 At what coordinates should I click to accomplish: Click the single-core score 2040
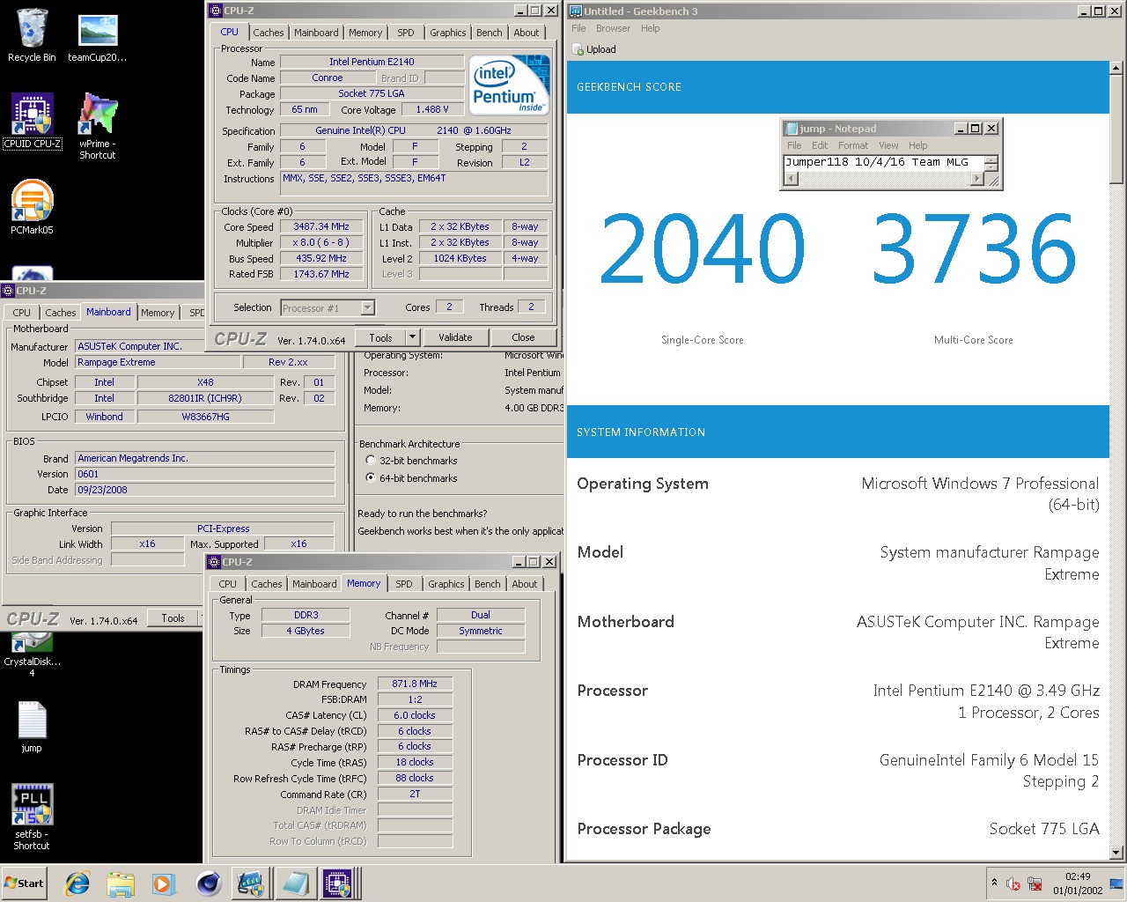coord(703,248)
